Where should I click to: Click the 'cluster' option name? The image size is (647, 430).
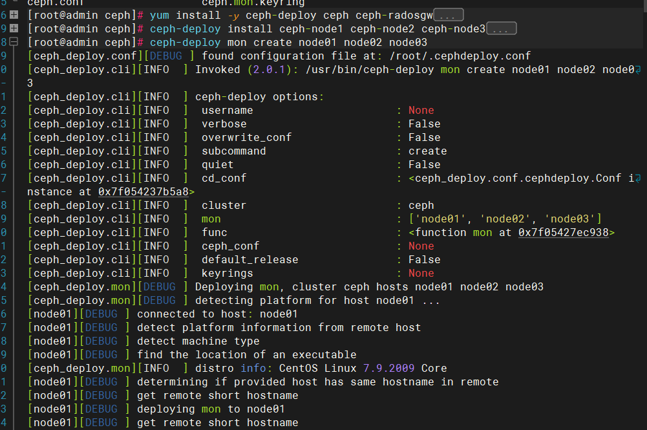(224, 206)
